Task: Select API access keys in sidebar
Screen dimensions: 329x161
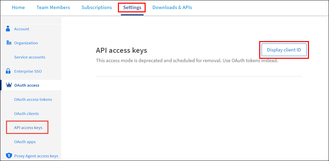Action: 28,128
